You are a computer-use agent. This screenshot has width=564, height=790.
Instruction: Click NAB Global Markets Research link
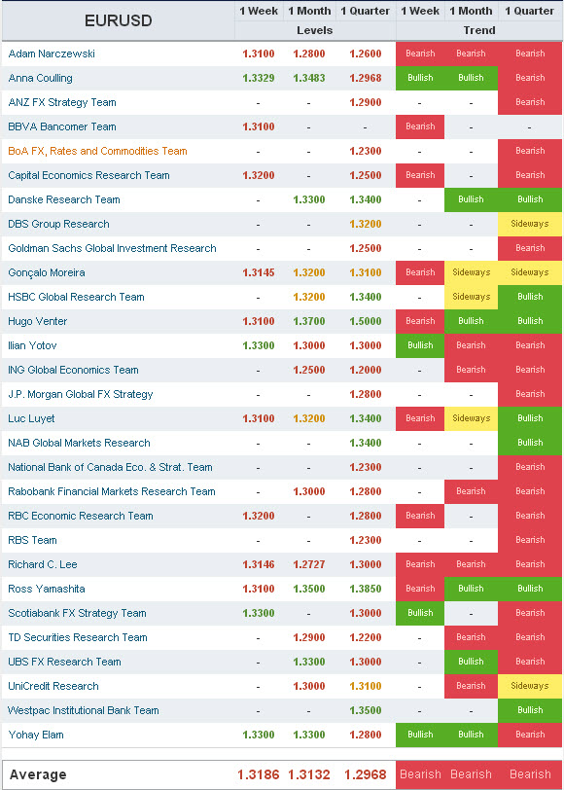tap(79, 443)
